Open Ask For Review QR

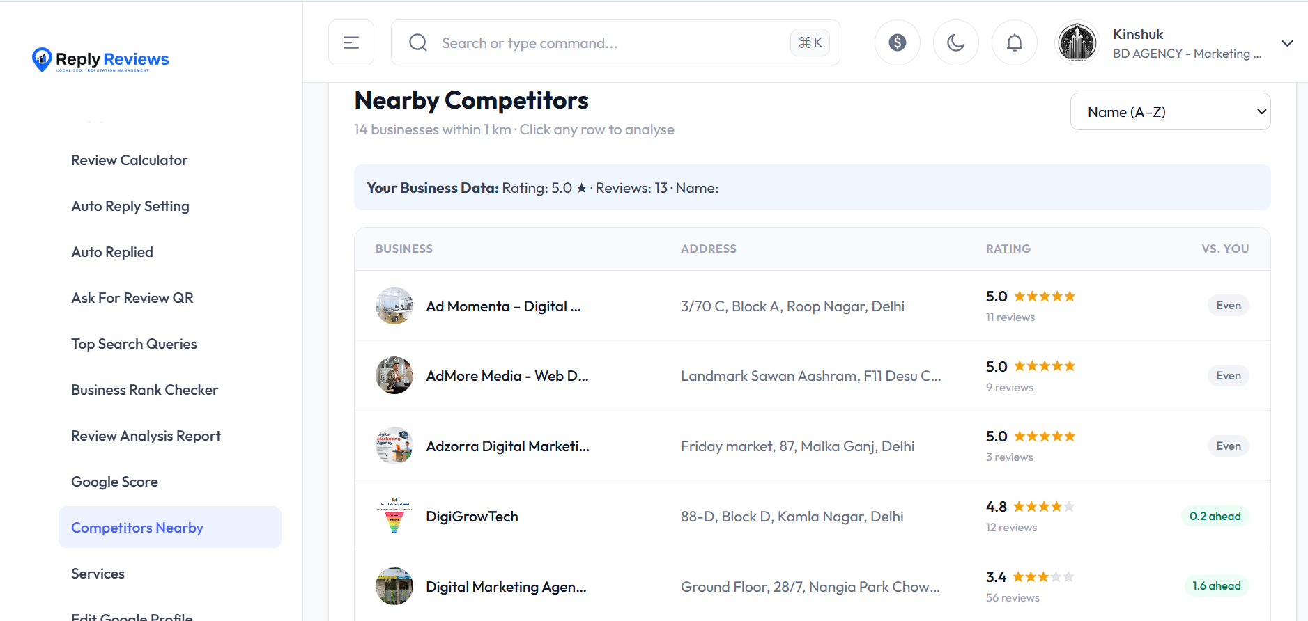(x=132, y=298)
